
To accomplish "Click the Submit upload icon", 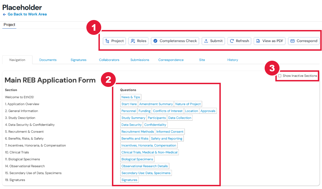I will pos(206,41).
